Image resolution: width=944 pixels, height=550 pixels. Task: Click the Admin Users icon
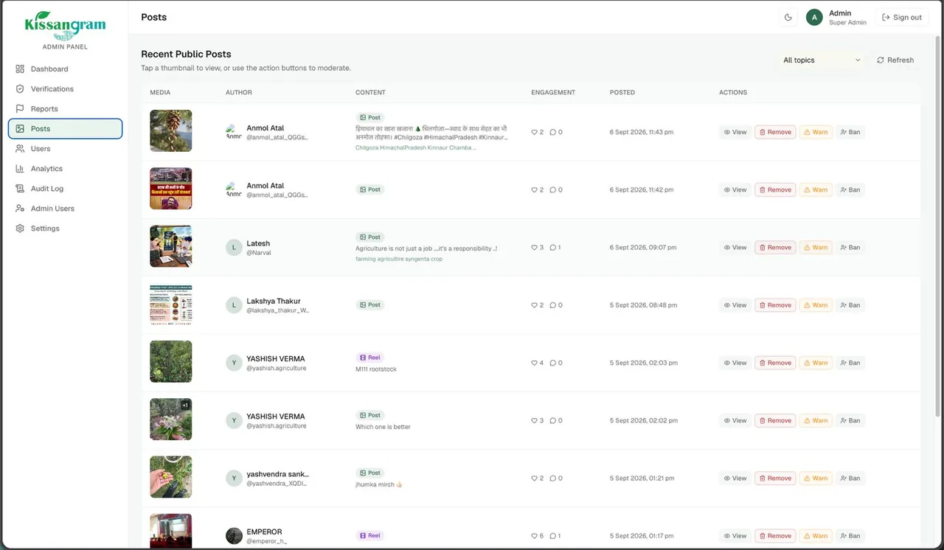(x=20, y=209)
